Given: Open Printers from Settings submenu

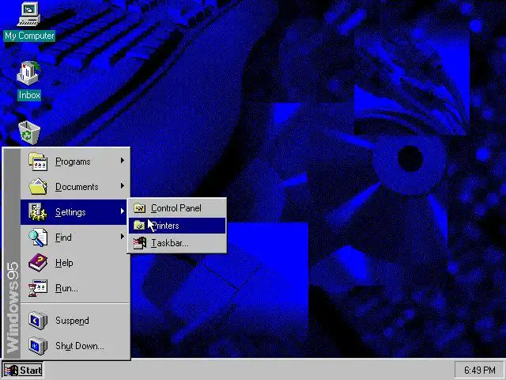Looking at the screenshot, I should click(x=177, y=225).
